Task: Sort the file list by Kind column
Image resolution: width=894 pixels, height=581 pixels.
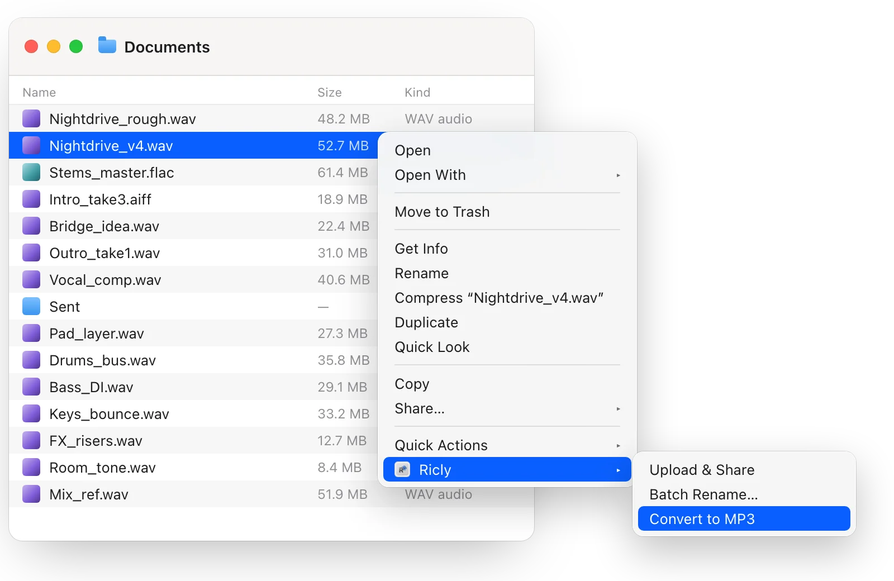Action: [417, 92]
